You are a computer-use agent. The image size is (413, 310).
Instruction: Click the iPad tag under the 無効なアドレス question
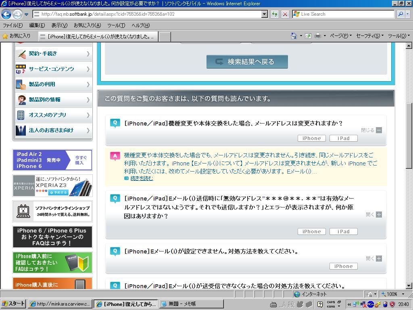click(x=344, y=231)
